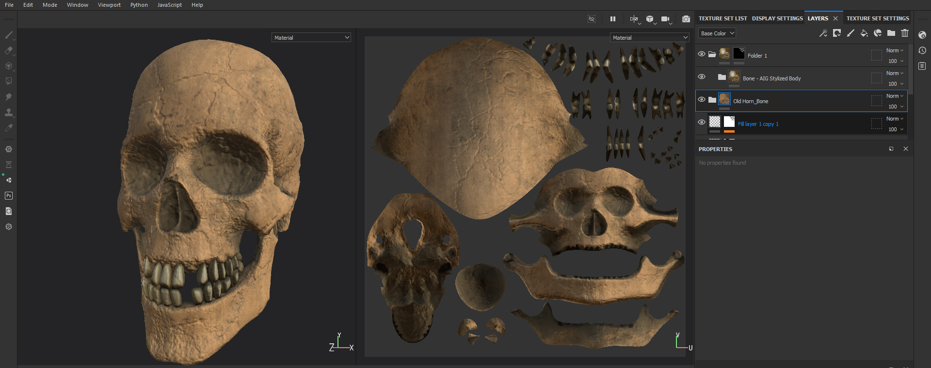Screen dimensions: 931x368
Task: Open the add effect magic wand menu
Action: pos(823,33)
